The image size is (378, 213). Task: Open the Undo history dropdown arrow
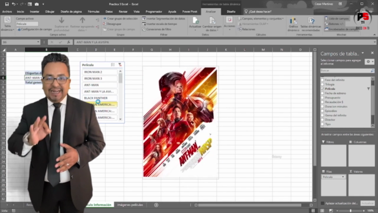[17, 4]
